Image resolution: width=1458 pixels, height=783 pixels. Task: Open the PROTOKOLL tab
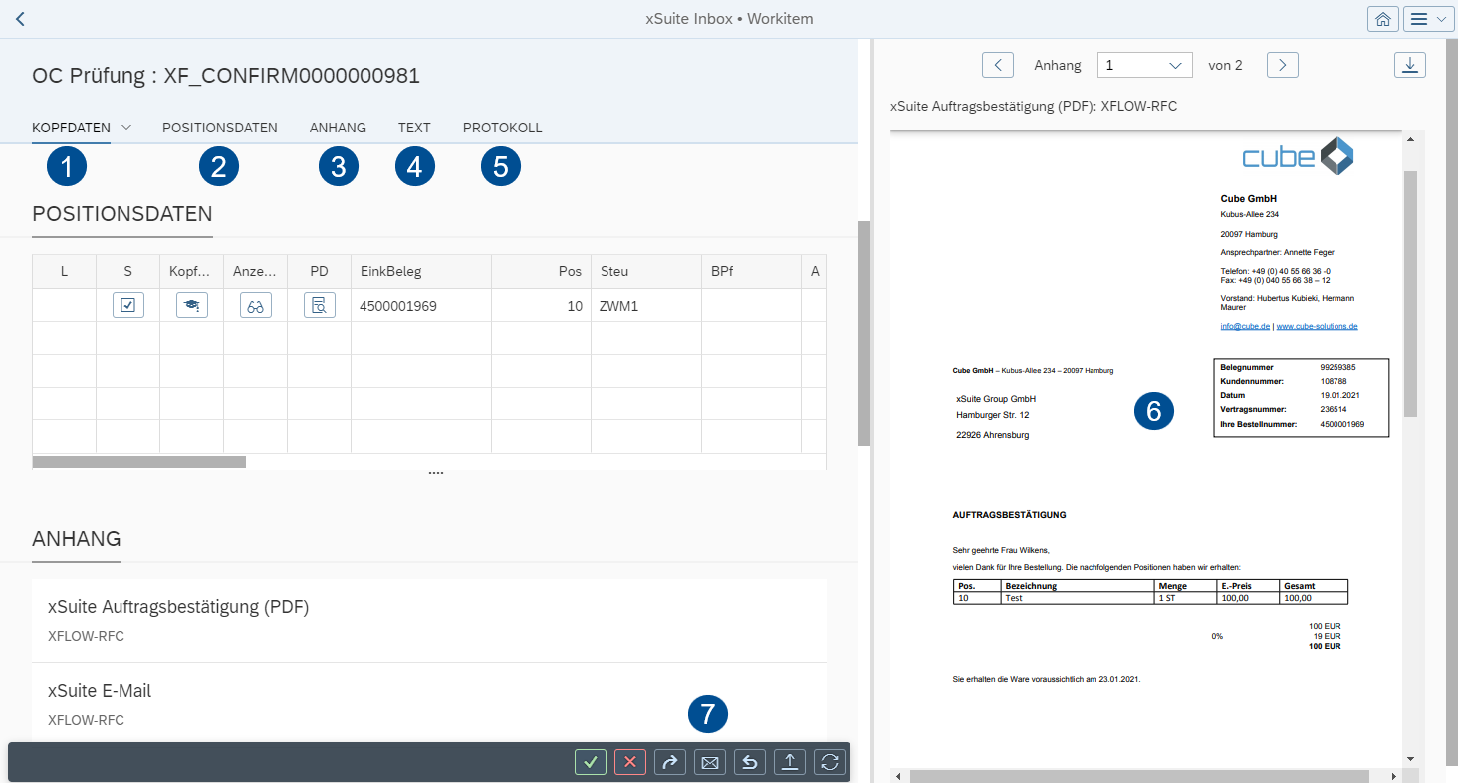tap(502, 128)
